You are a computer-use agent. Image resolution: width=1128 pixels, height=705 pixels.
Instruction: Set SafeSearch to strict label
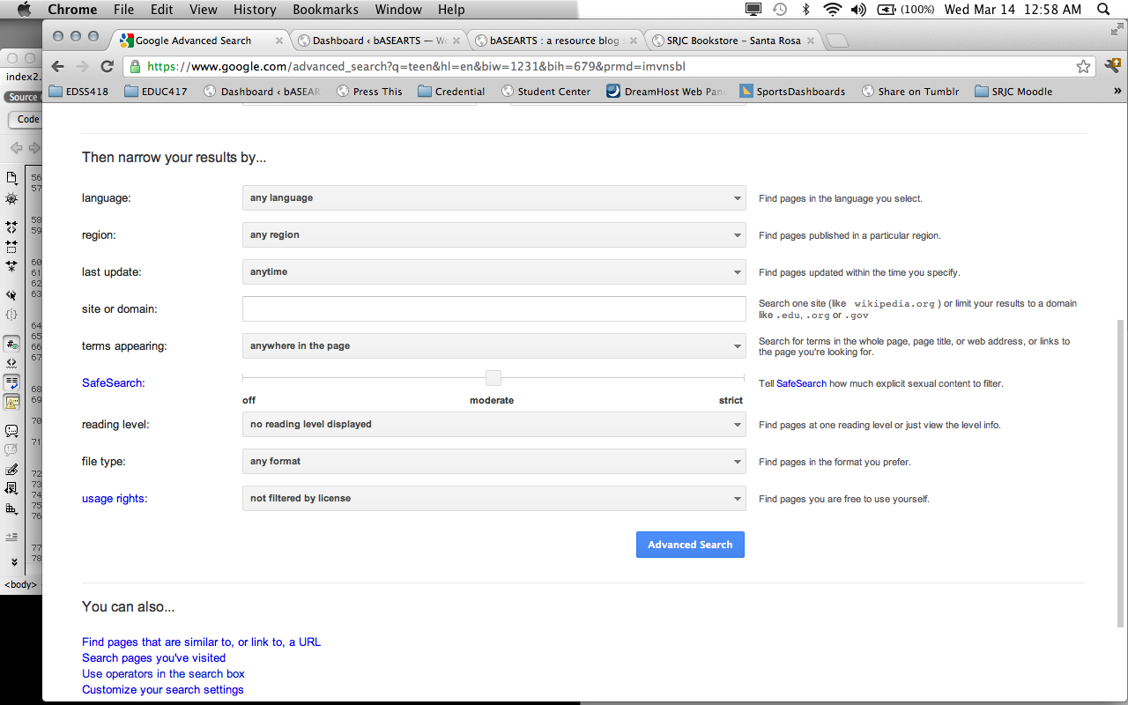point(731,401)
